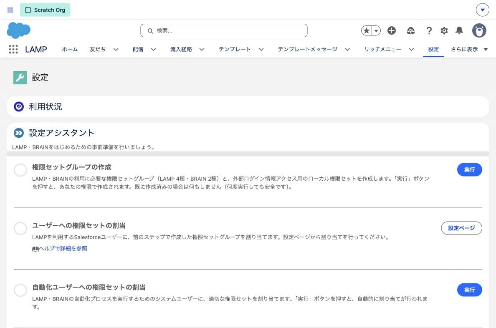Run 実行 for 権限セットグループの作成
The width and height of the screenshot is (496, 328).
tap(469, 170)
